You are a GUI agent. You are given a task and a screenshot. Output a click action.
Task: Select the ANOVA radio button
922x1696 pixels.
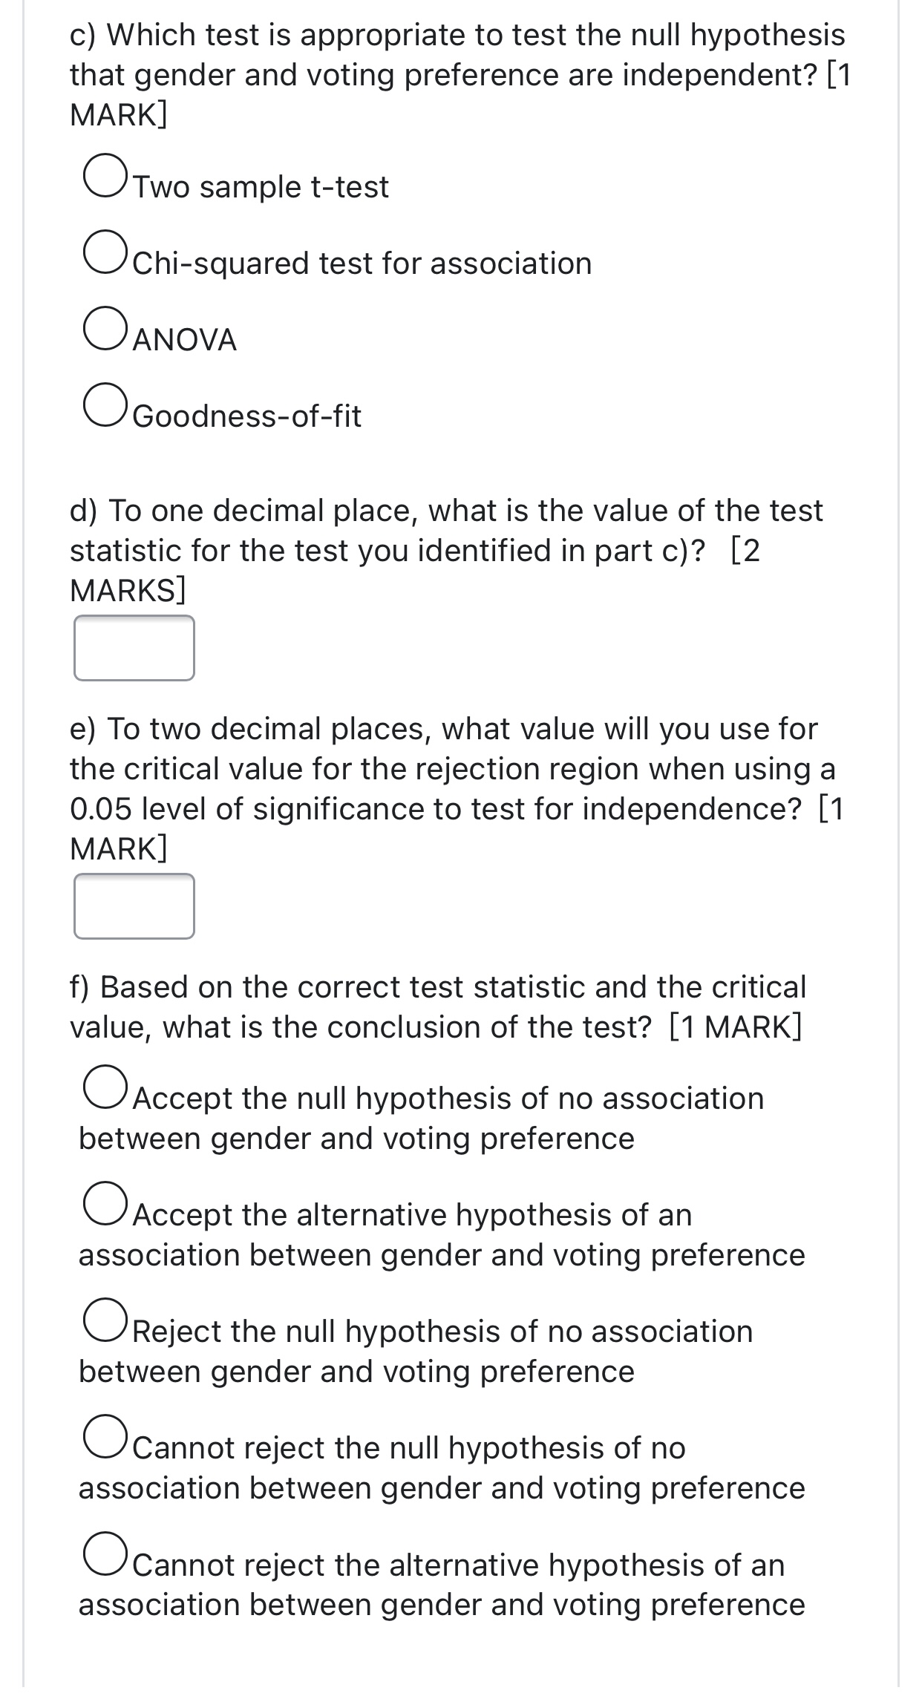(x=105, y=327)
